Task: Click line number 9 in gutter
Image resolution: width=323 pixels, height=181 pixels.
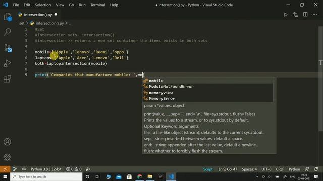Action: tap(26, 75)
